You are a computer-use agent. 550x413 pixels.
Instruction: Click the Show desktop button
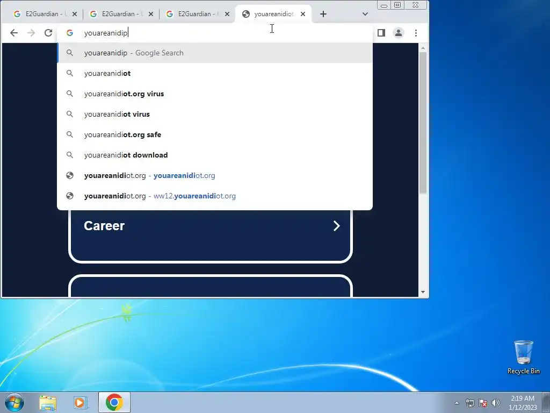coord(546,402)
